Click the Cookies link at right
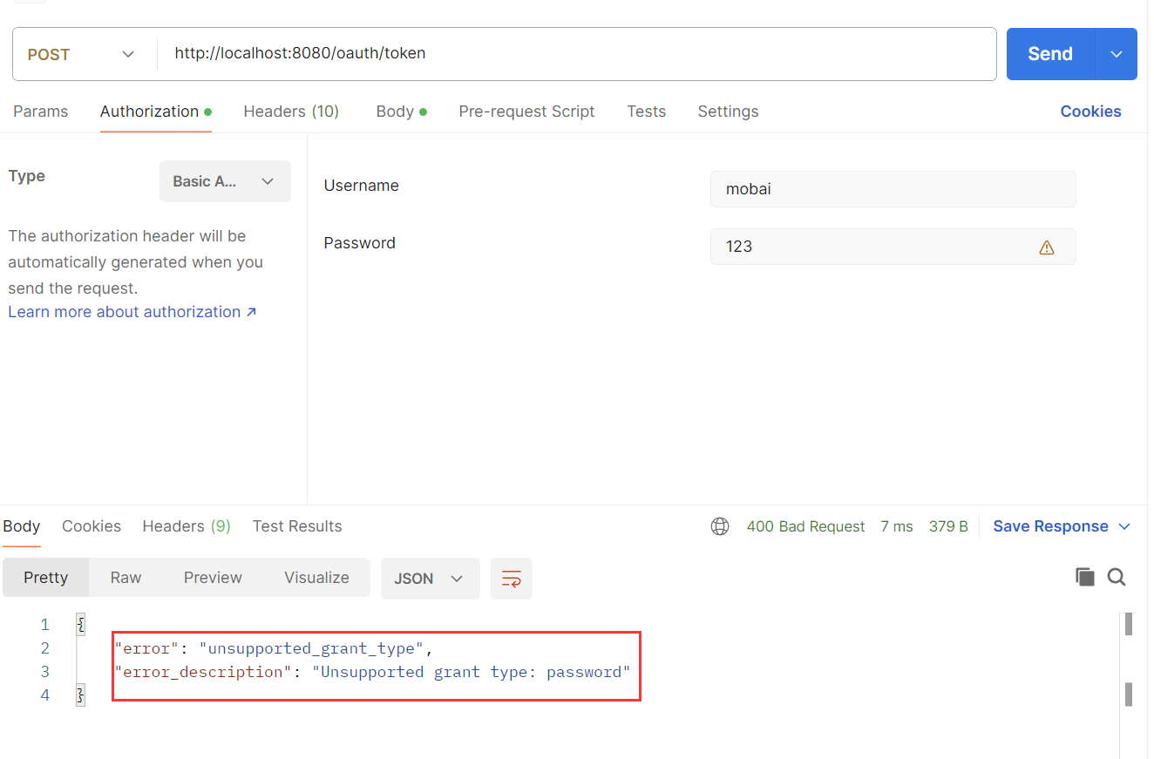 coord(1090,112)
